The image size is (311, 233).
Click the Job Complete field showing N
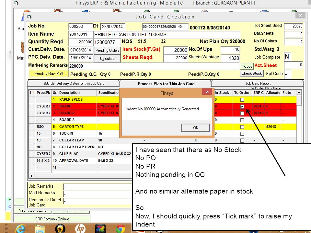287,57
